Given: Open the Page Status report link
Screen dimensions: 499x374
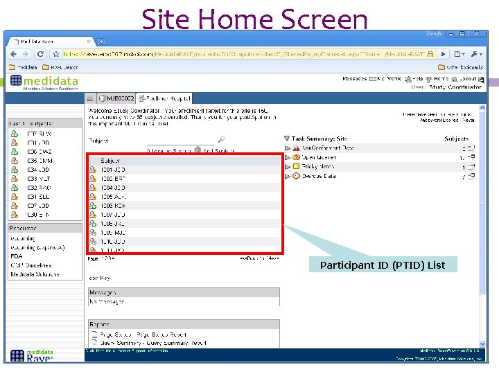Looking at the screenshot, I should pos(143,335).
